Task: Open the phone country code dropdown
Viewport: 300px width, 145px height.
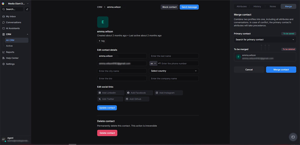Action: click(x=153, y=63)
